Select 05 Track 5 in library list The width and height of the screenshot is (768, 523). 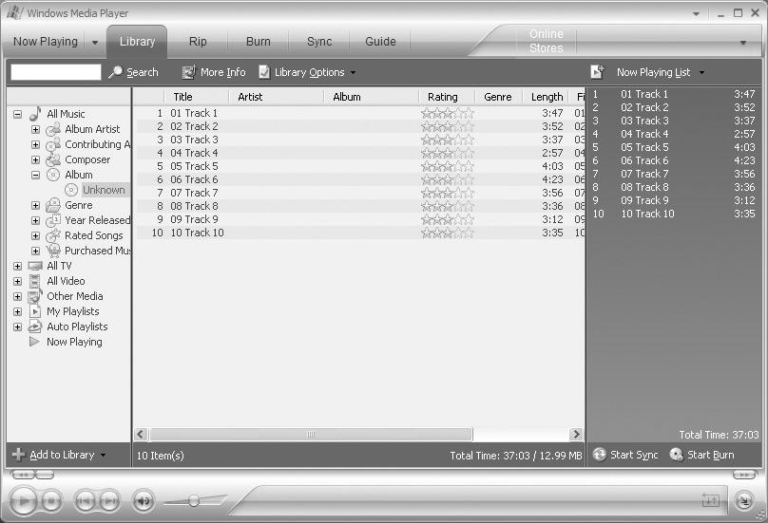click(360, 166)
